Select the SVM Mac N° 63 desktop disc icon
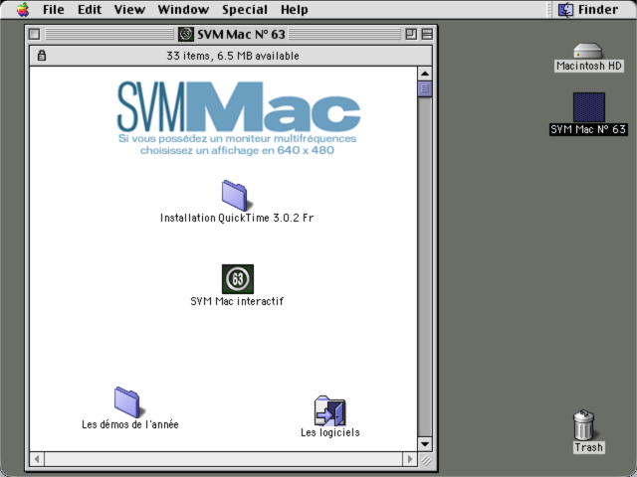The height and width of the screenshot is (477, 637). (589, 107)
